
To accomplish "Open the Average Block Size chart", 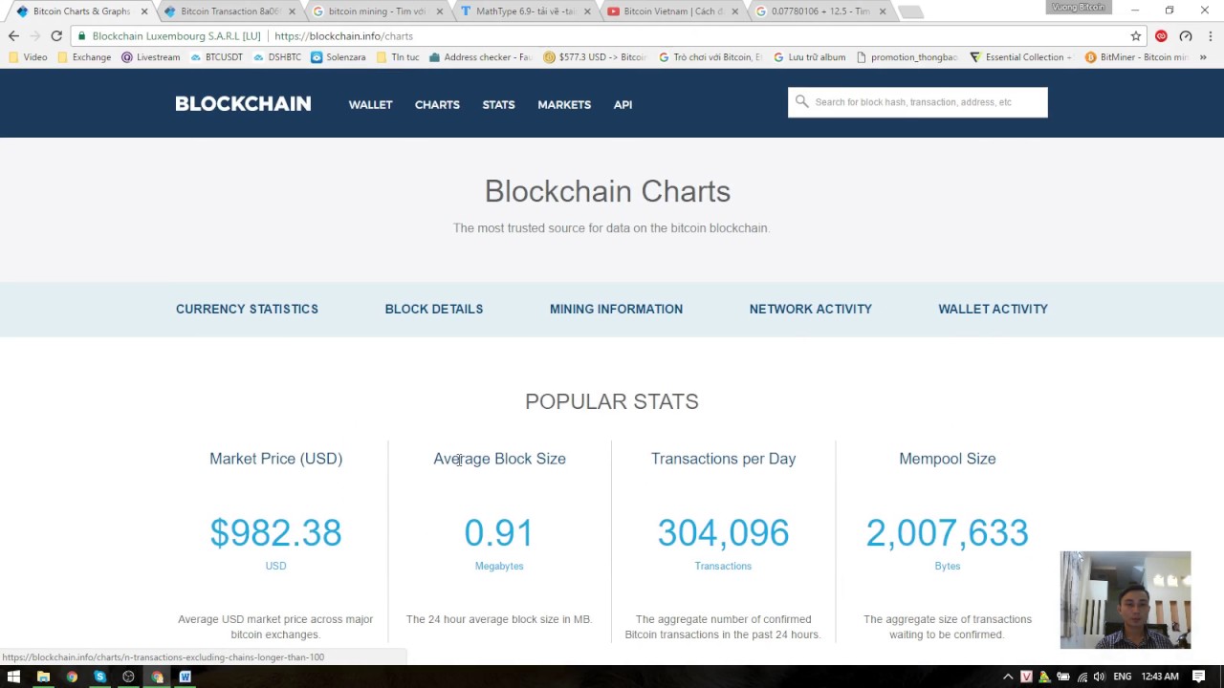I will 499,459.
